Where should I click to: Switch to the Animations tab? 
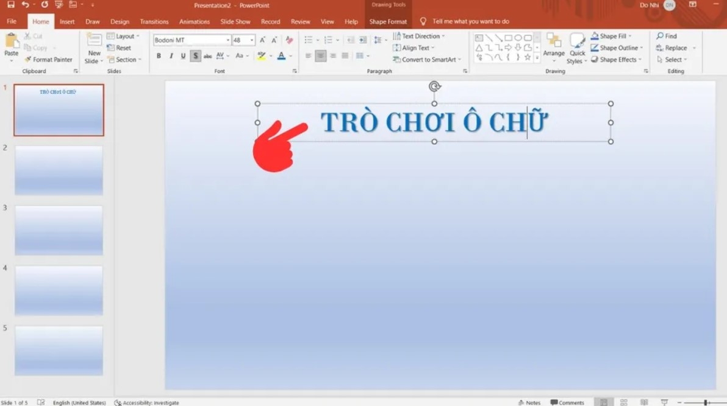(x=195, y=21)
